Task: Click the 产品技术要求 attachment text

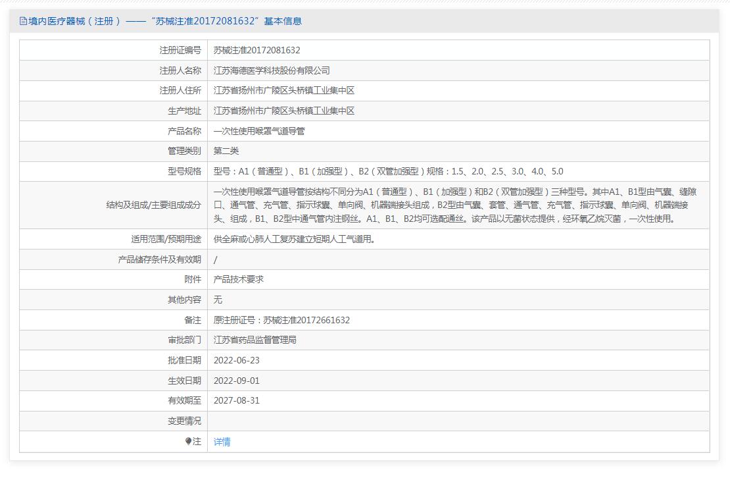Action: tap(239, 279)
